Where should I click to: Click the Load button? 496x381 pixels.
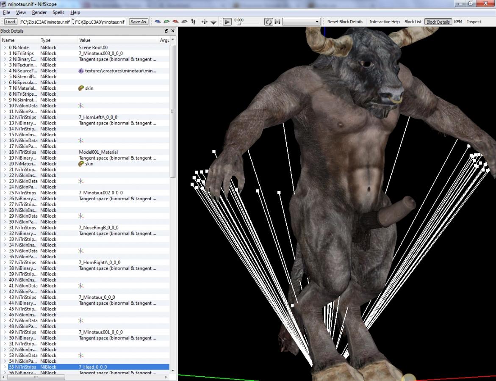tap(10, 22)
